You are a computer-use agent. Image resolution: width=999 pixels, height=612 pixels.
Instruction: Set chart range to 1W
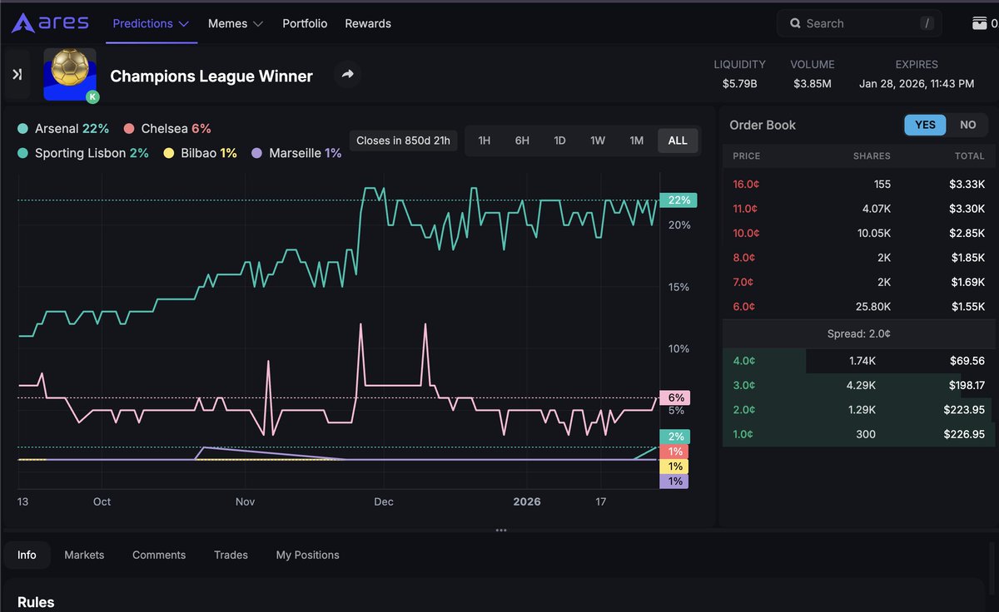point(598,141)
